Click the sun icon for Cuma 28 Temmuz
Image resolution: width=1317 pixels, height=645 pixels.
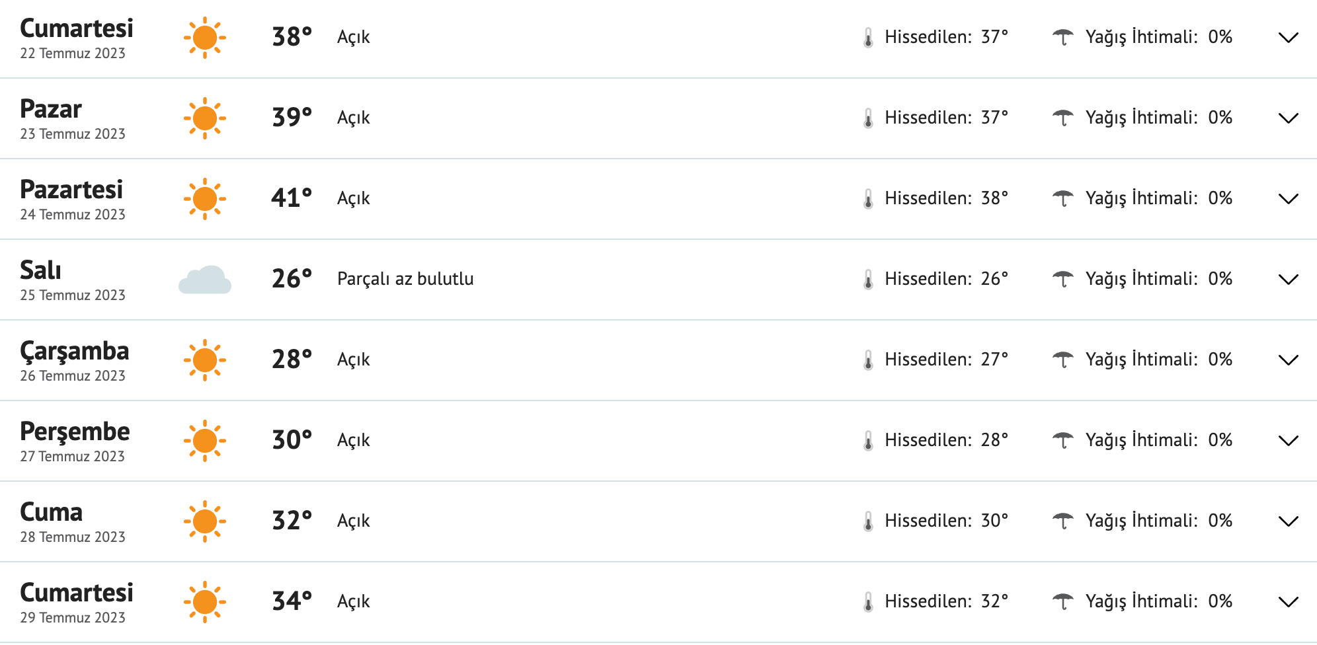(x=205, y=521)
